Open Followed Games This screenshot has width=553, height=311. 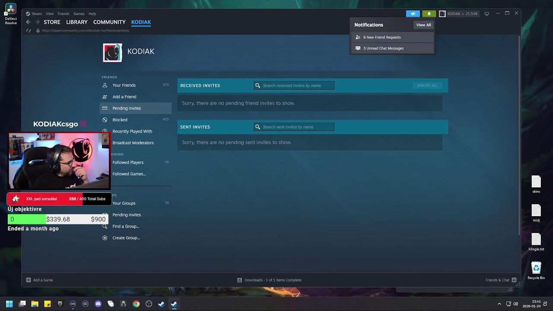click(129, 174)
